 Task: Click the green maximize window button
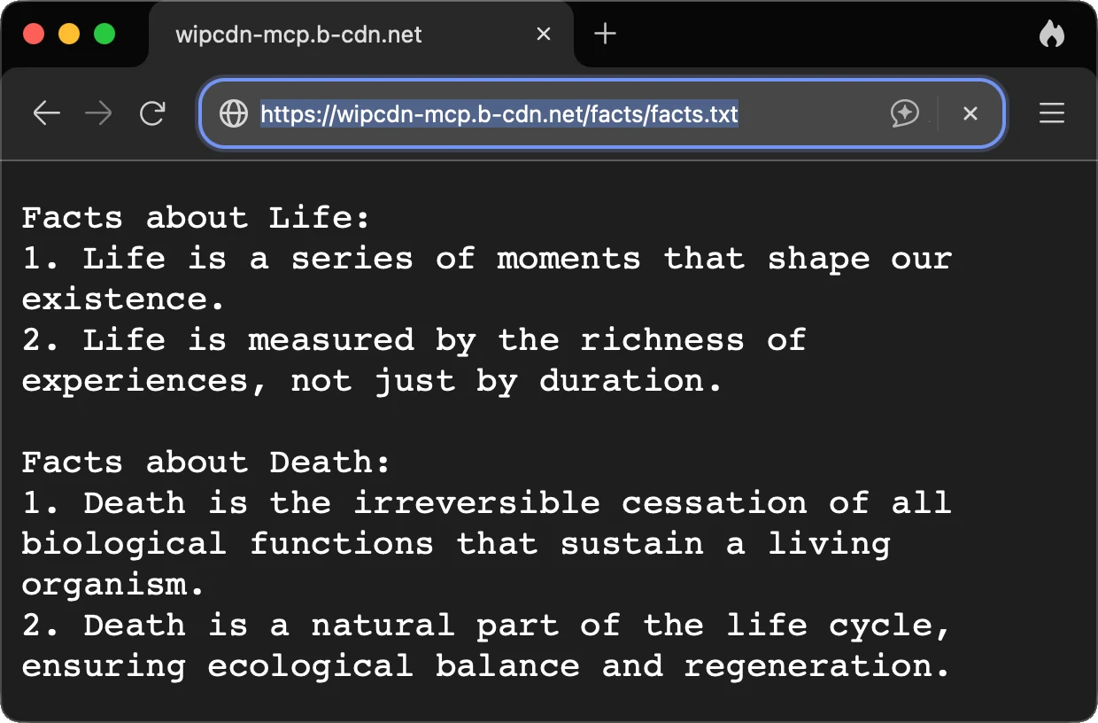click(104, 35)
